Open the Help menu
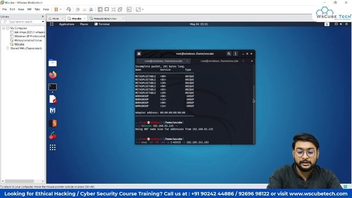 [x=46, y=9]
